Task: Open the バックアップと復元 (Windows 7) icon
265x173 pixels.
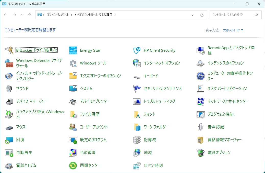Action: point(9,114)
